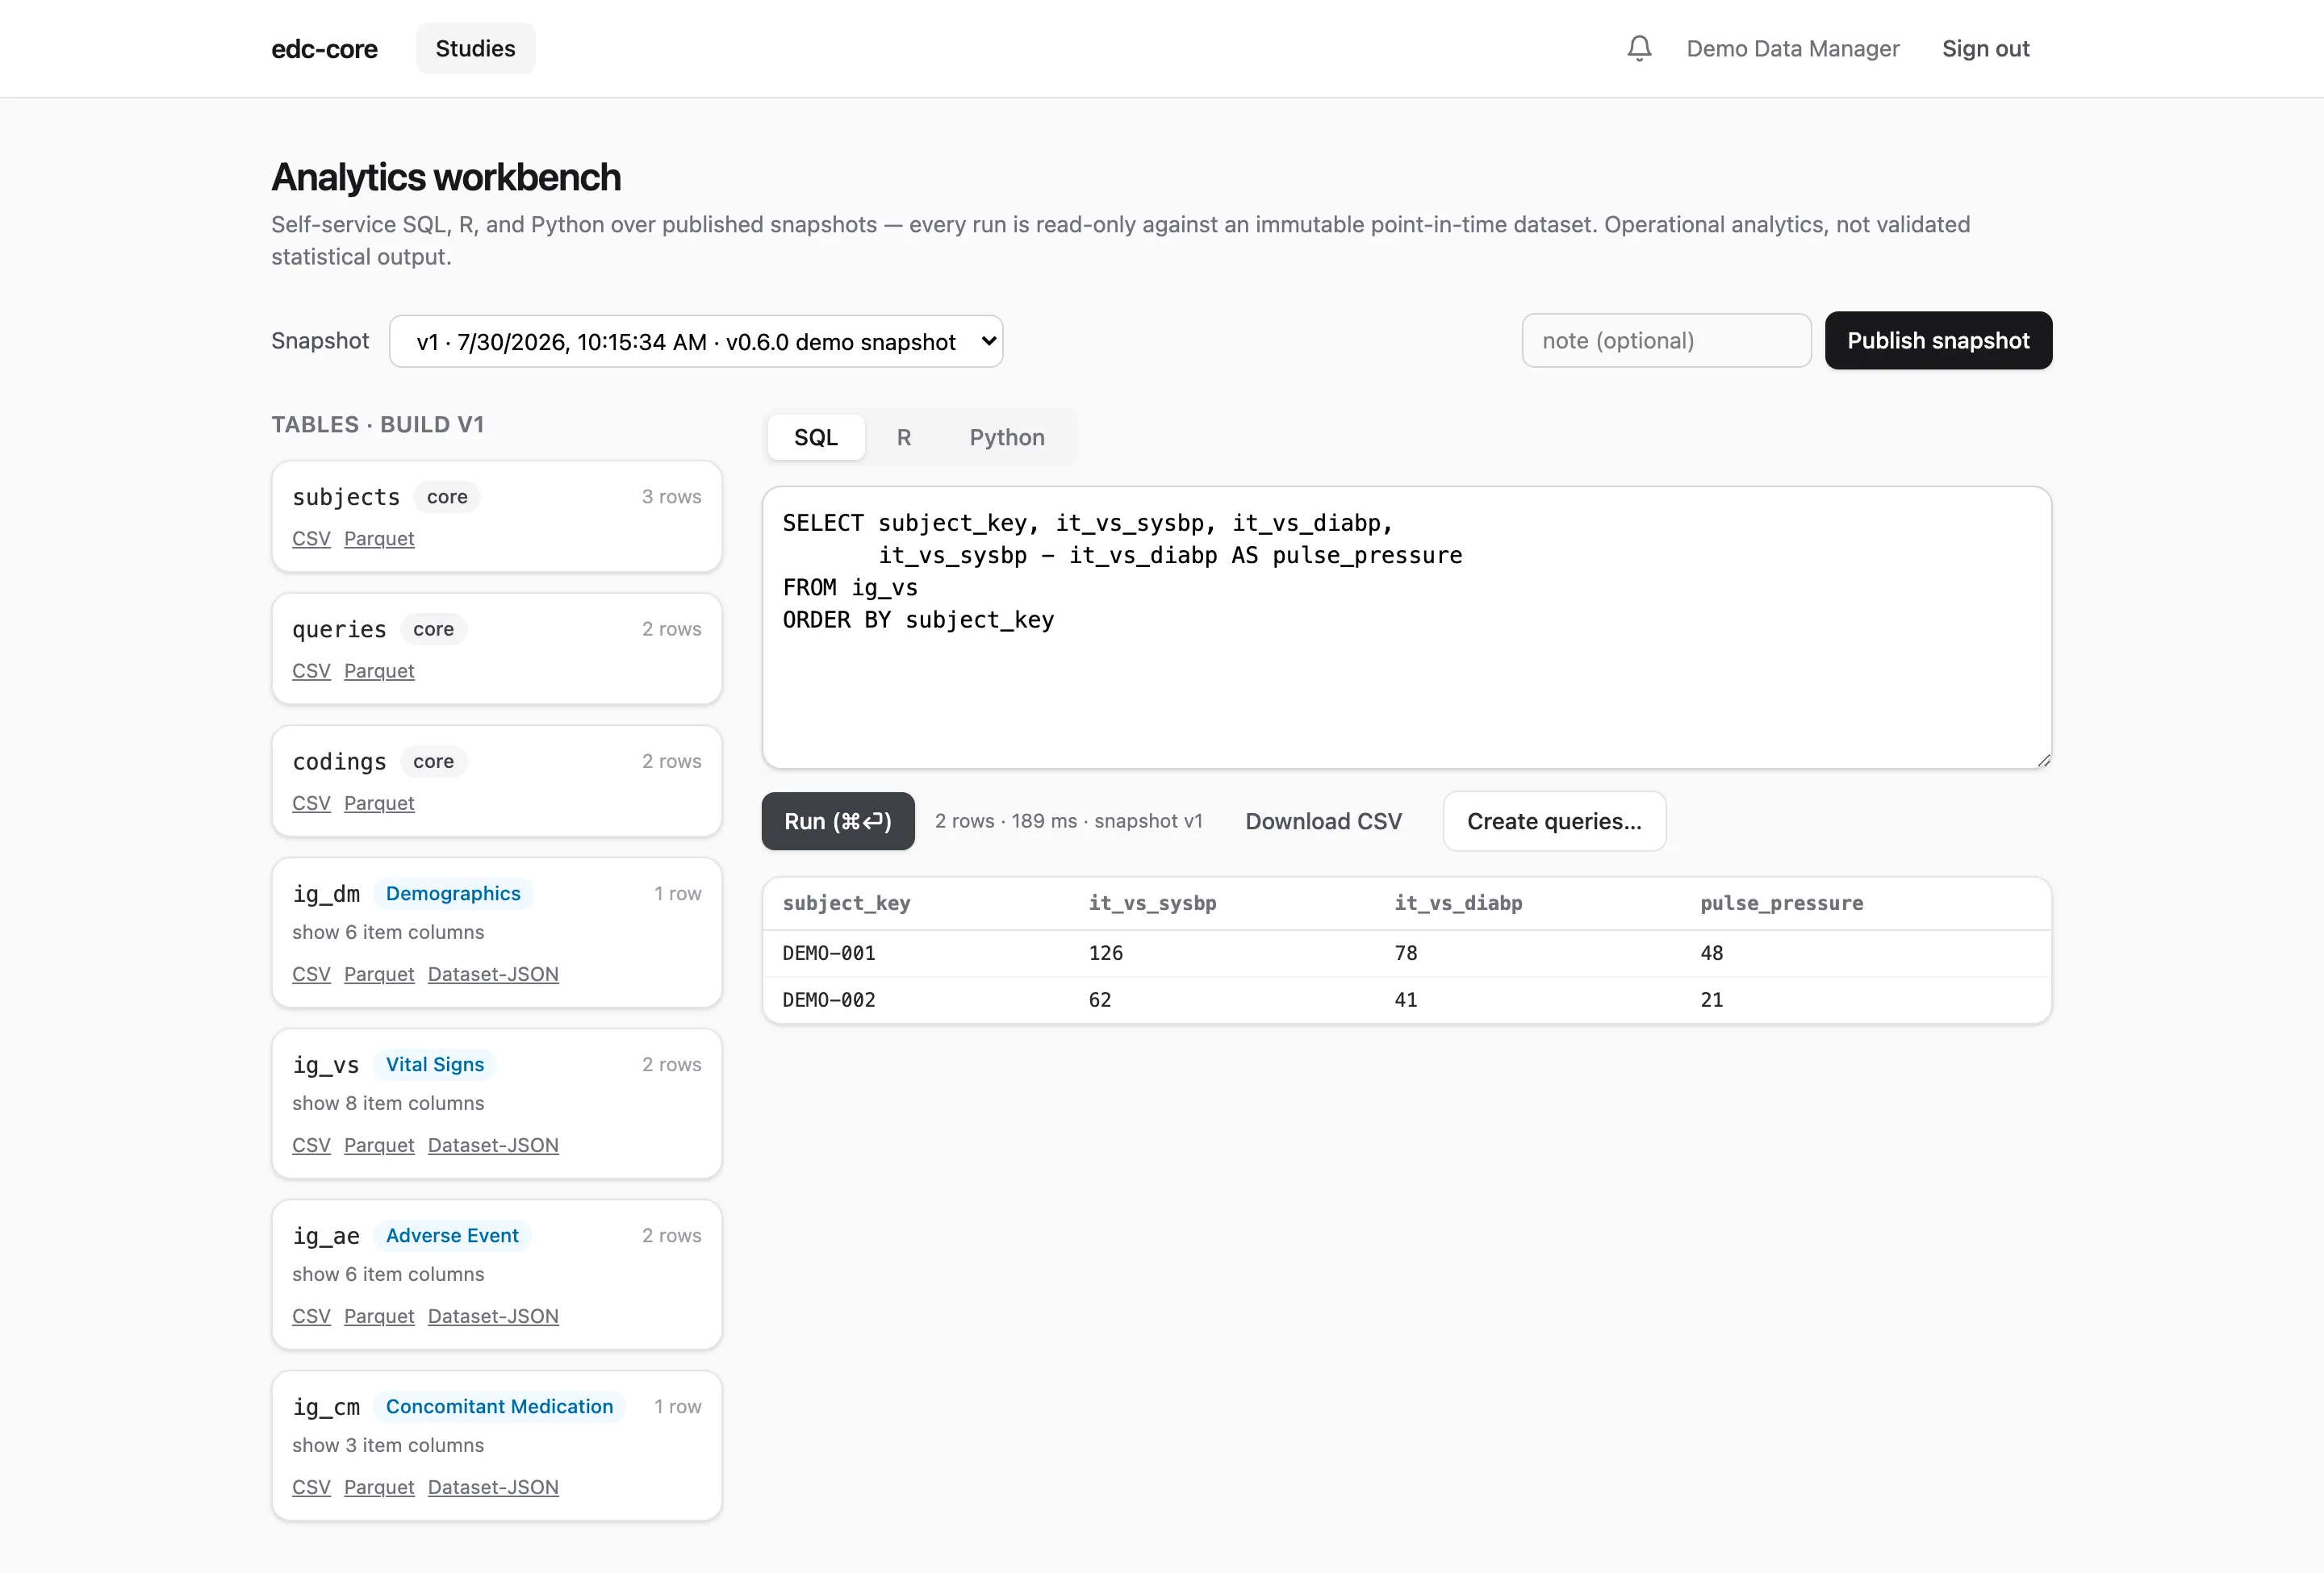Switch to the SQL tab

coord(816,436)
